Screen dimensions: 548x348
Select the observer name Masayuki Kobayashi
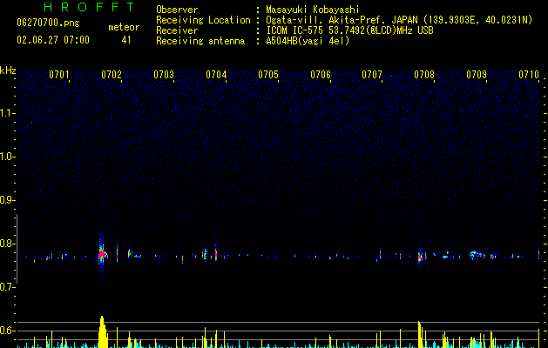313,10
